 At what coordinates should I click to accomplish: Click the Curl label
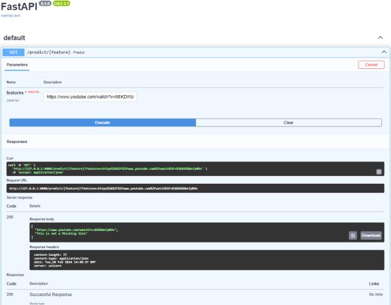point(10,158)
